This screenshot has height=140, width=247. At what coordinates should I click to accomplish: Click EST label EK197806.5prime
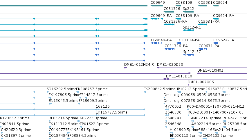[64, 95]
